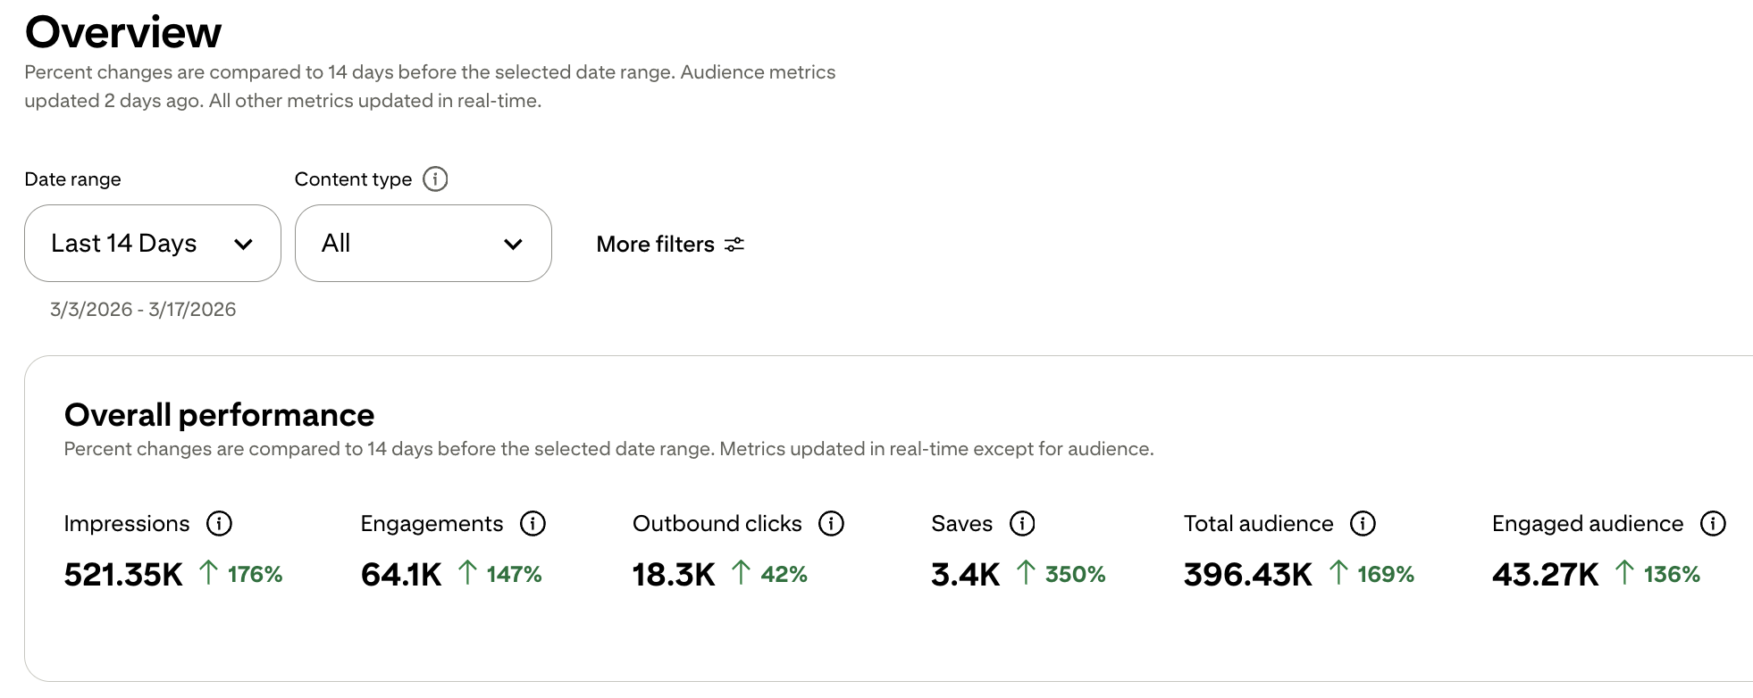Open the Content type All dropdown

pyautogui.click(x=423, y=243)
